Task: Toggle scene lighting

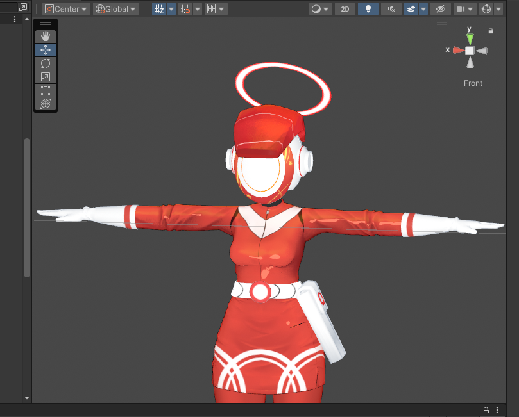Action: click(368, 9)
